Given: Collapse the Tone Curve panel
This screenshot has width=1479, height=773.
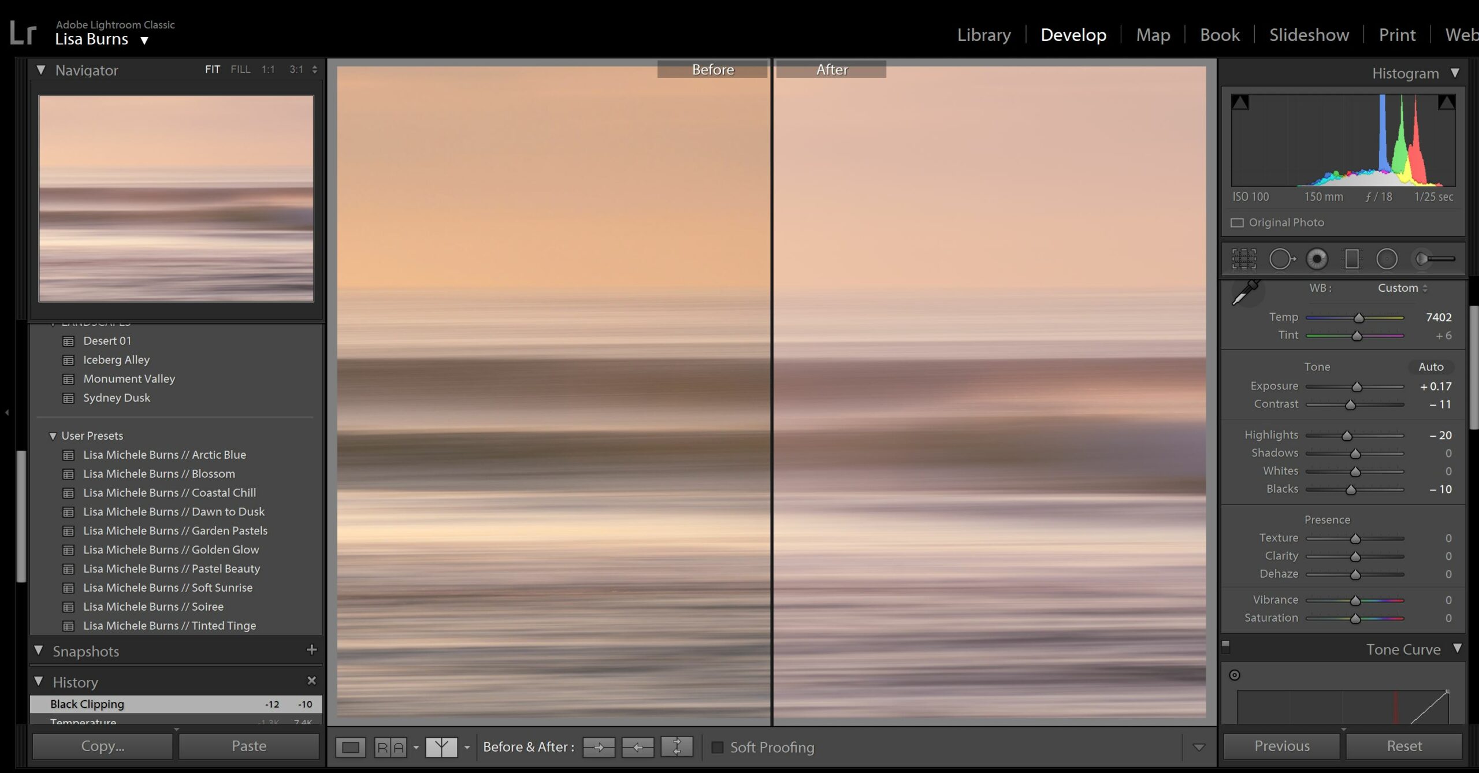Looking at the screenshot, I should (1458, 649).
